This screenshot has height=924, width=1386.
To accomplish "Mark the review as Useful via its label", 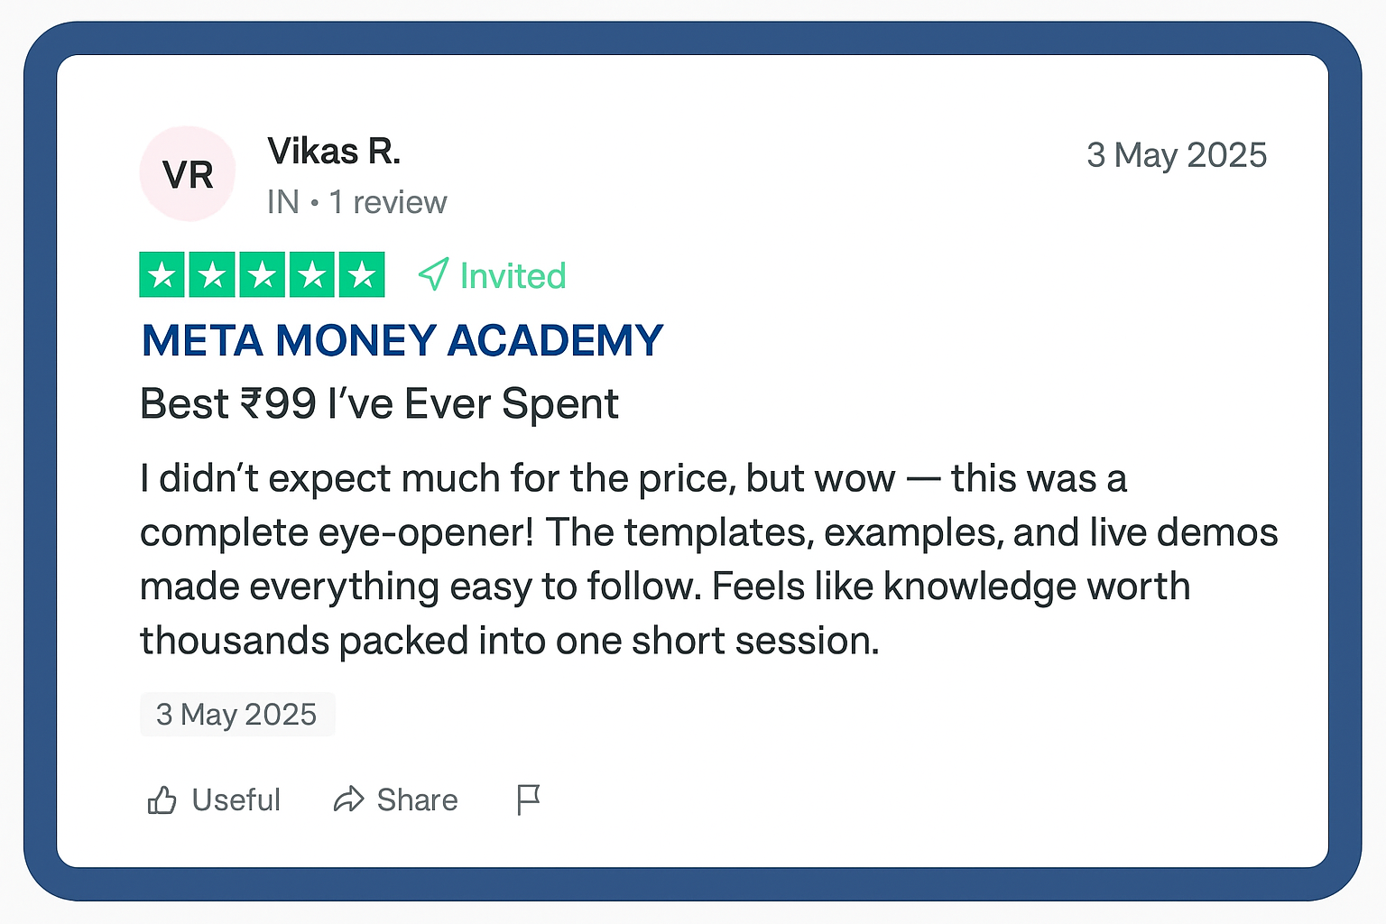I will point(236,800).
